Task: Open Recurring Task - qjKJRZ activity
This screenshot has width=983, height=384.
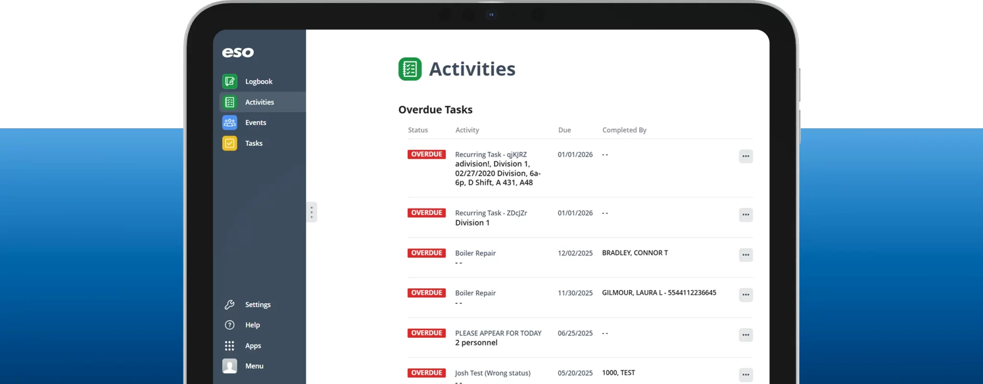Action: pyautogui.click(x=491, y=155)
